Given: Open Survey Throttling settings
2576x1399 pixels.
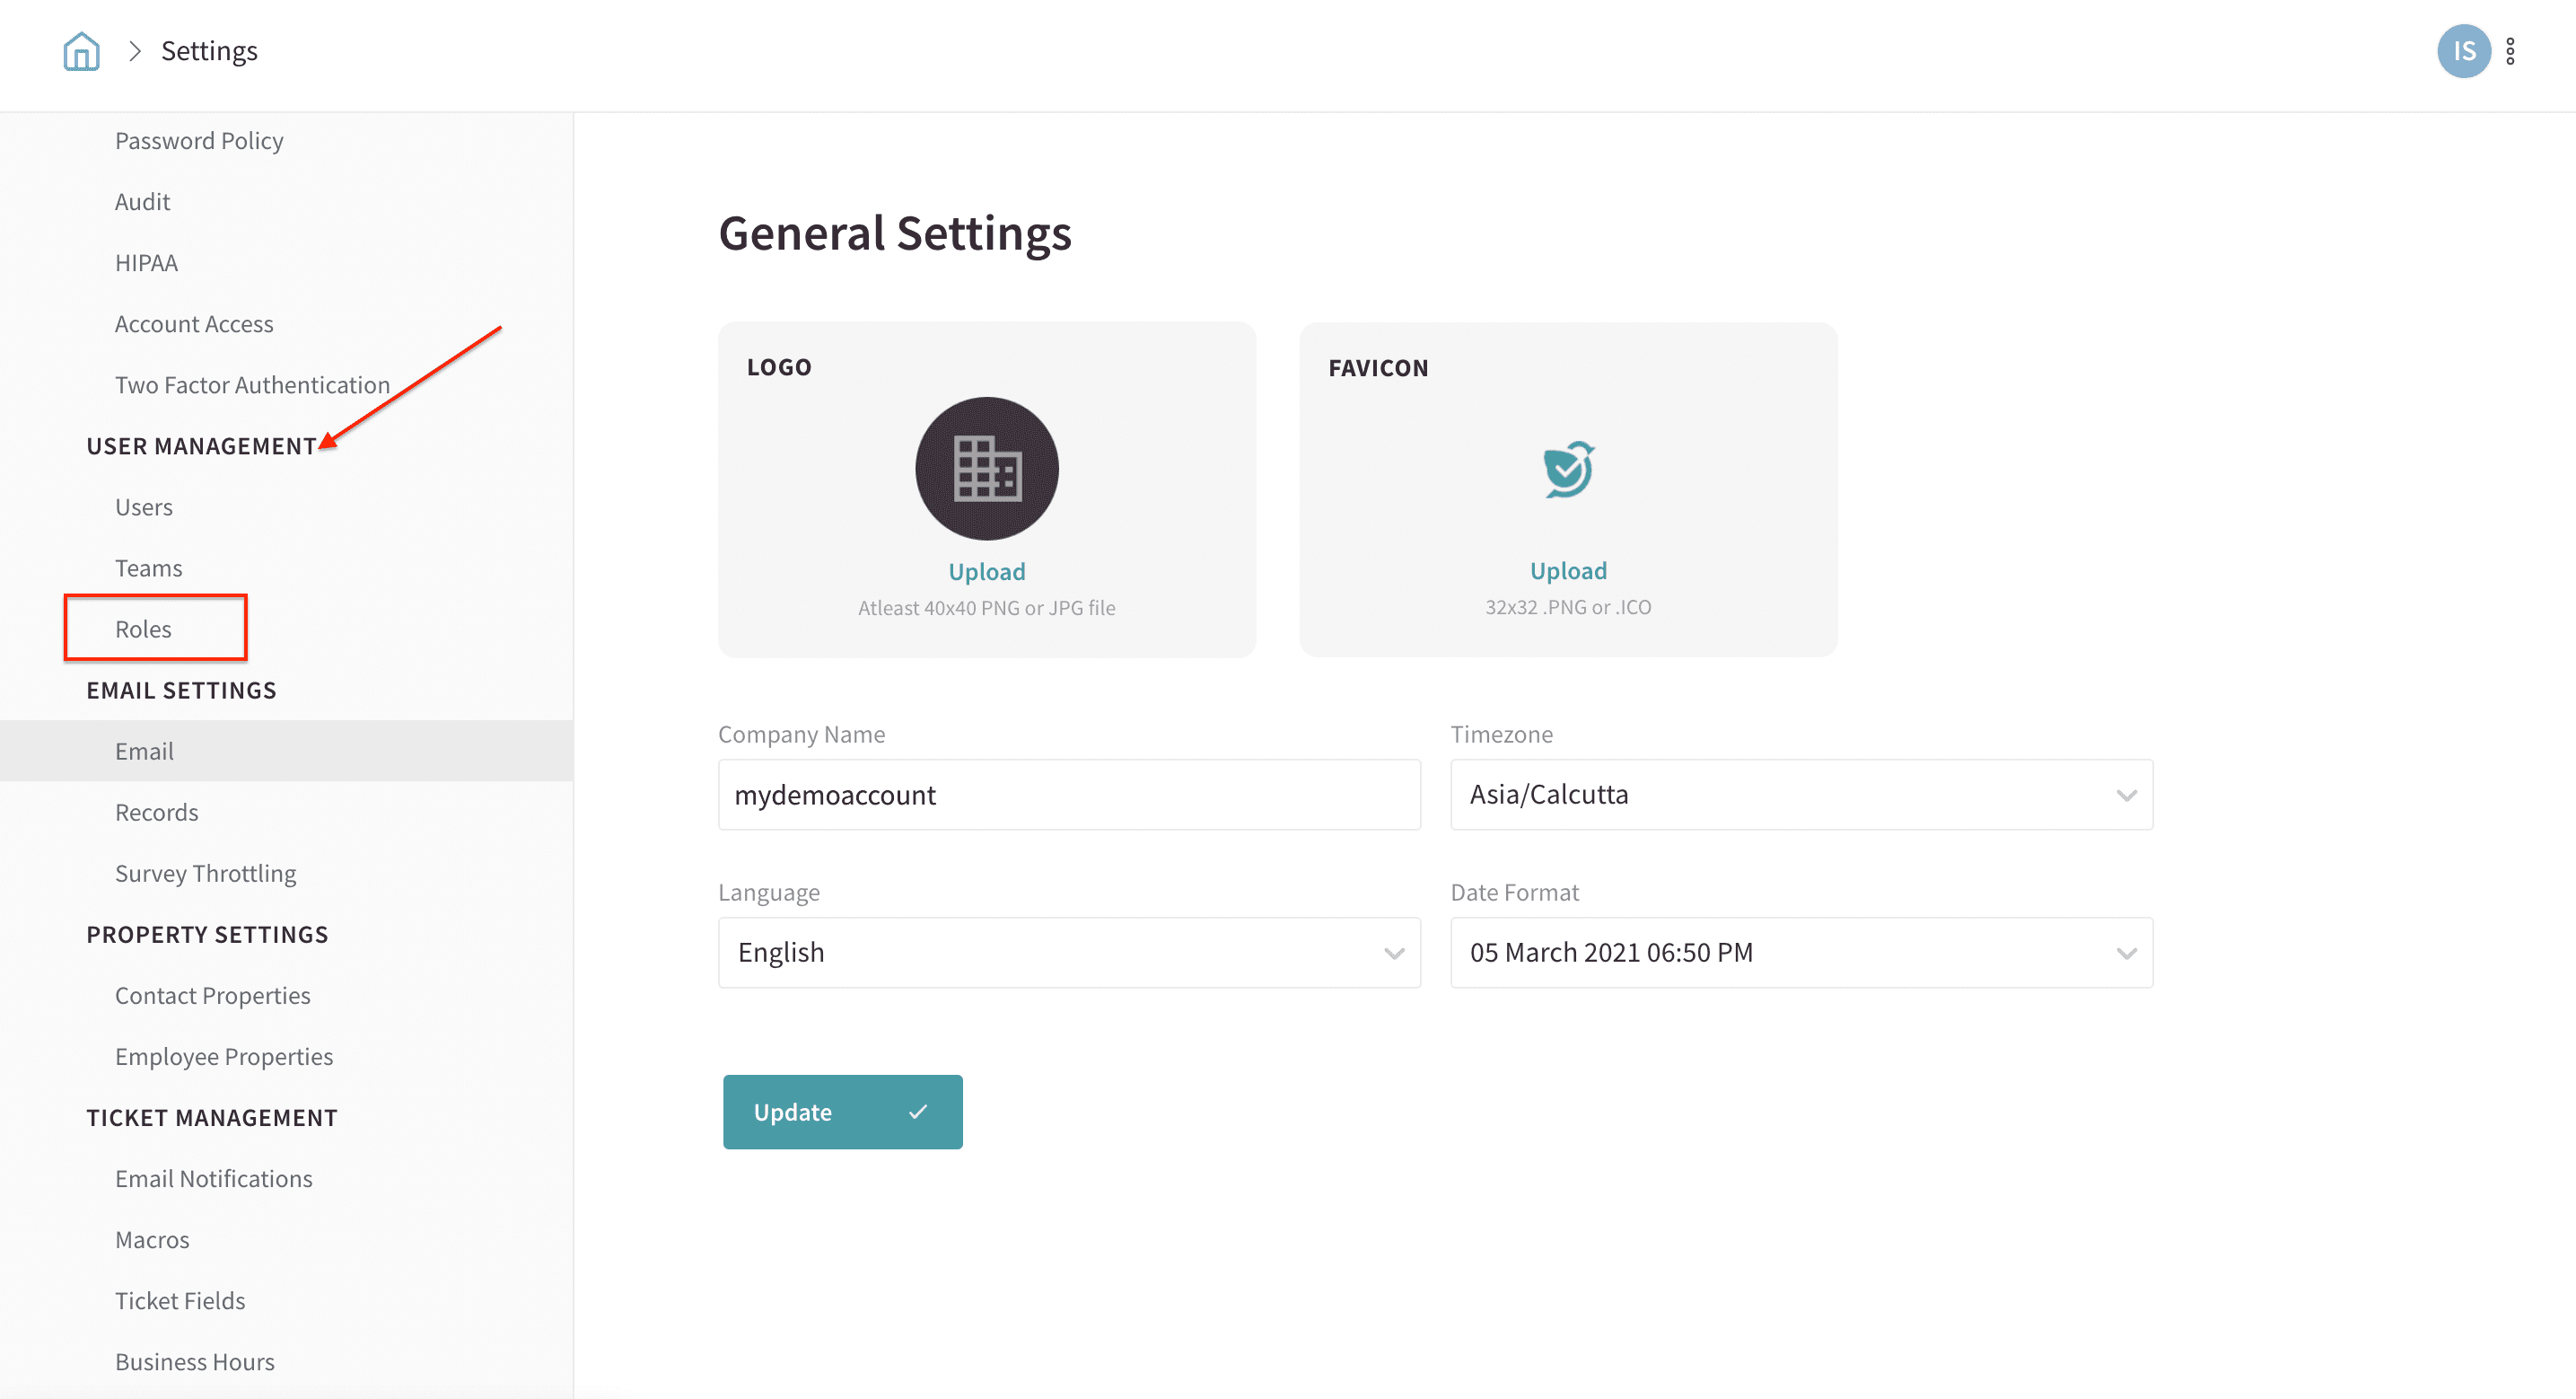Looking at the screenshot, I should (205, 874).
